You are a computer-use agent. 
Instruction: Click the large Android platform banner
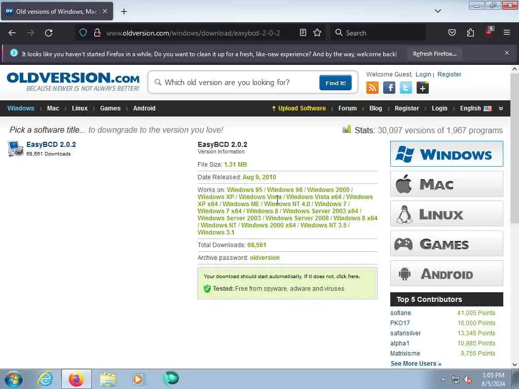tap(447, 273)
